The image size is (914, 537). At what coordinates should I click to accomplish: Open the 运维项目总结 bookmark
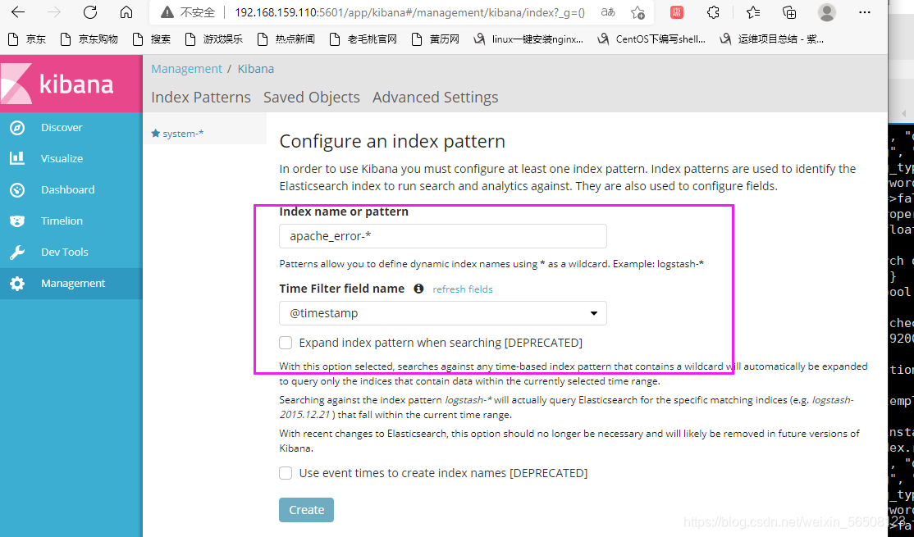pos(772,39)
